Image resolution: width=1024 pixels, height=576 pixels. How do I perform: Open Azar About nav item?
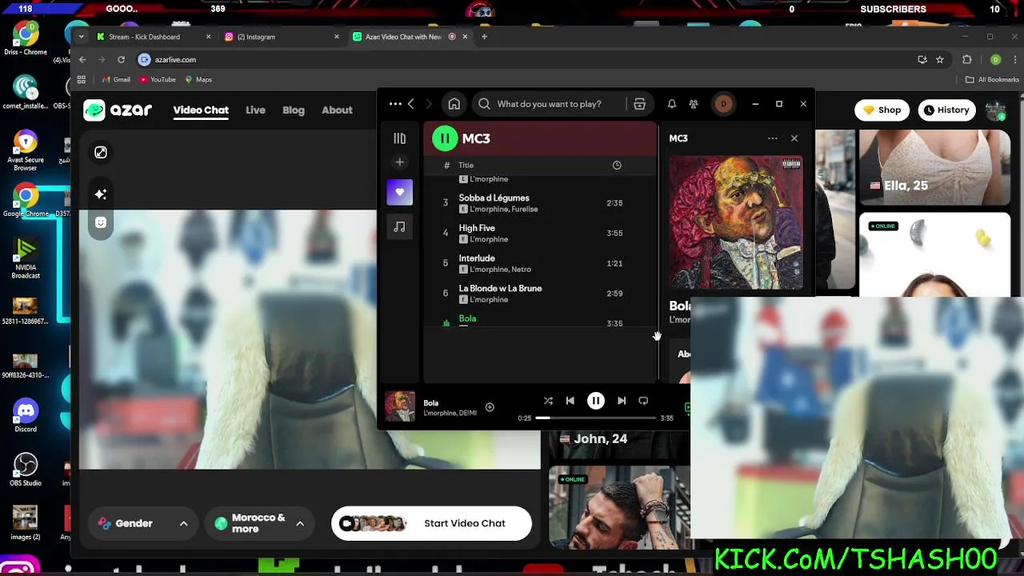tap(337, 110)
